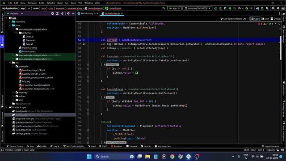This screenshot has width=286, height=161.
Task: Open the Logcat tool window
Action: 55,146
